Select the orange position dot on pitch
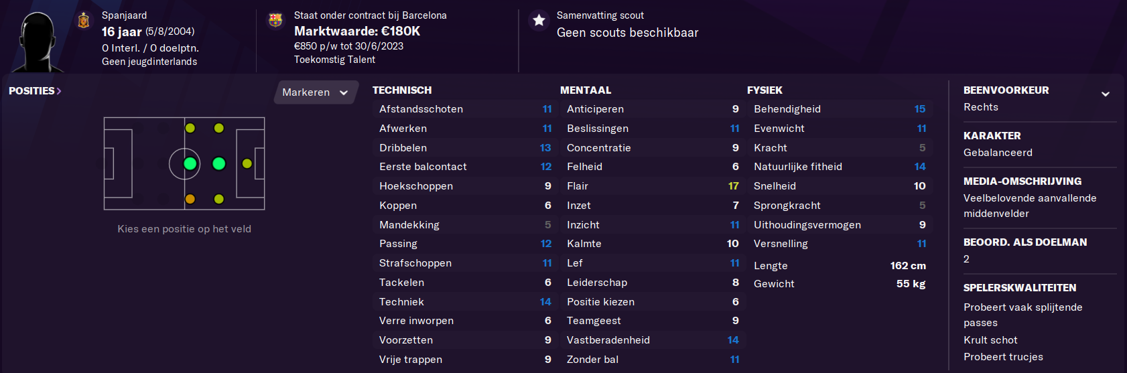The height and width of the screenshot is (373, 1127). coord(190,199)
